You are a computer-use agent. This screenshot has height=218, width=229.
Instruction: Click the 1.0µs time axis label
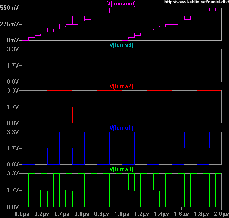point(121,214)
